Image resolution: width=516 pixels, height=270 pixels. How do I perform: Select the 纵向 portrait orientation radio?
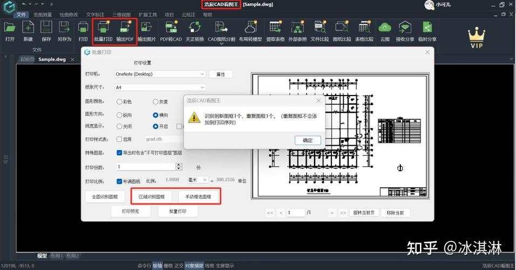pyautogui.click(x=119, y=115)
